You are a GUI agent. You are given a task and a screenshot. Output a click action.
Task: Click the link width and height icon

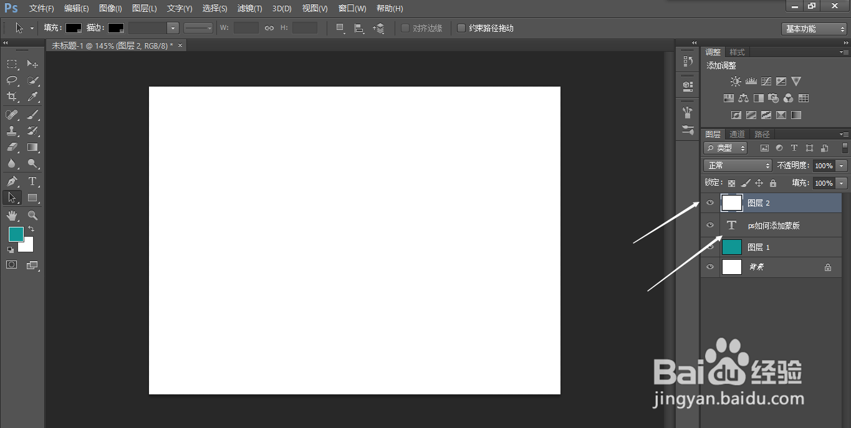(269, 28)
